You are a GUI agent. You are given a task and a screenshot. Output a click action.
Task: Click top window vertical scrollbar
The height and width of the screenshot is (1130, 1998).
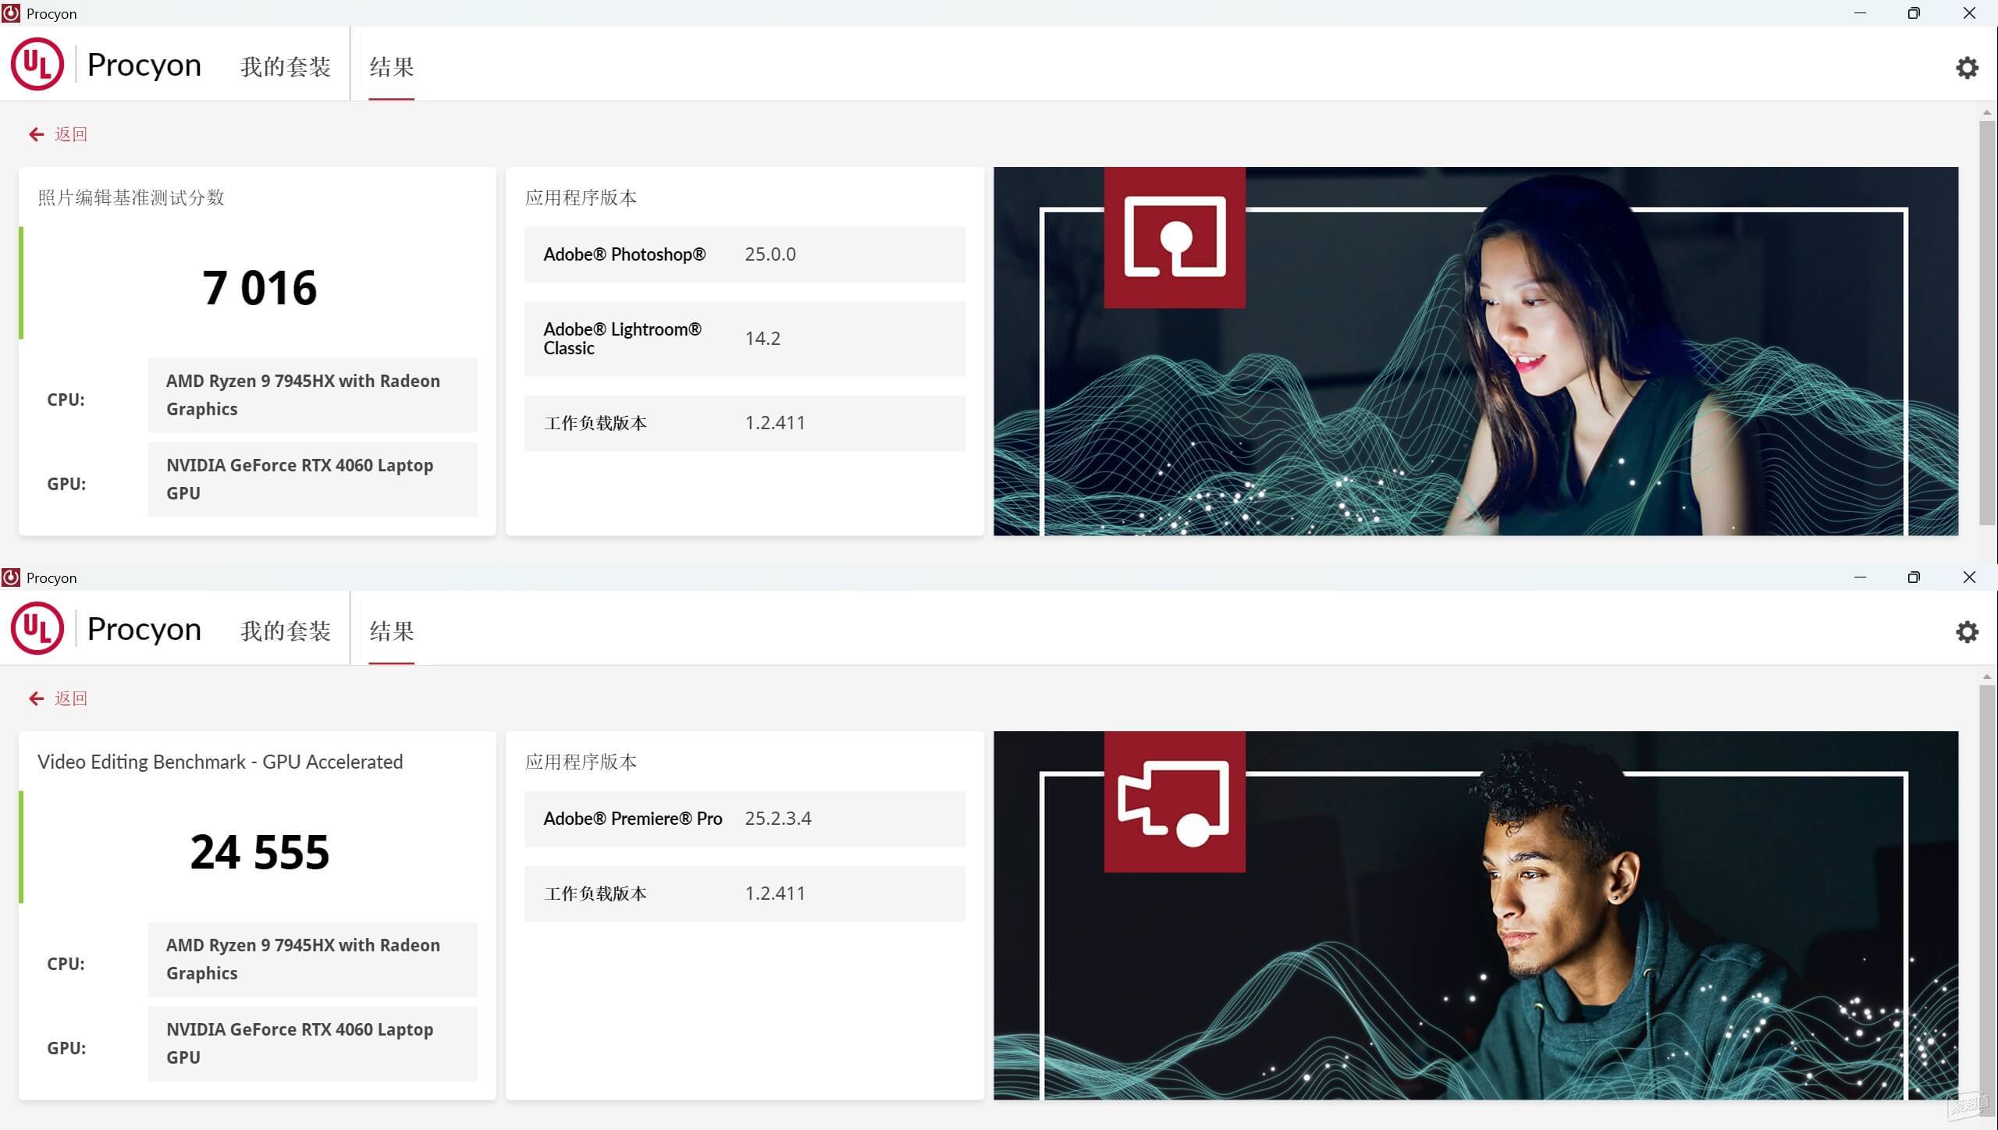(1987, 322)
